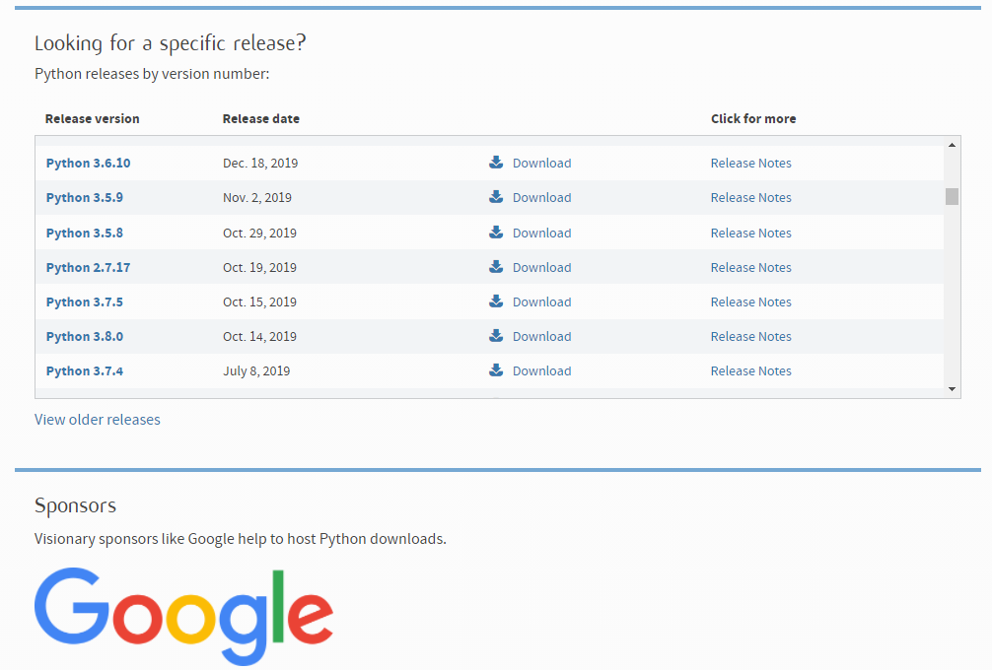
Task: Open Python 3.8.0 release page link
Action: [85, 337]
